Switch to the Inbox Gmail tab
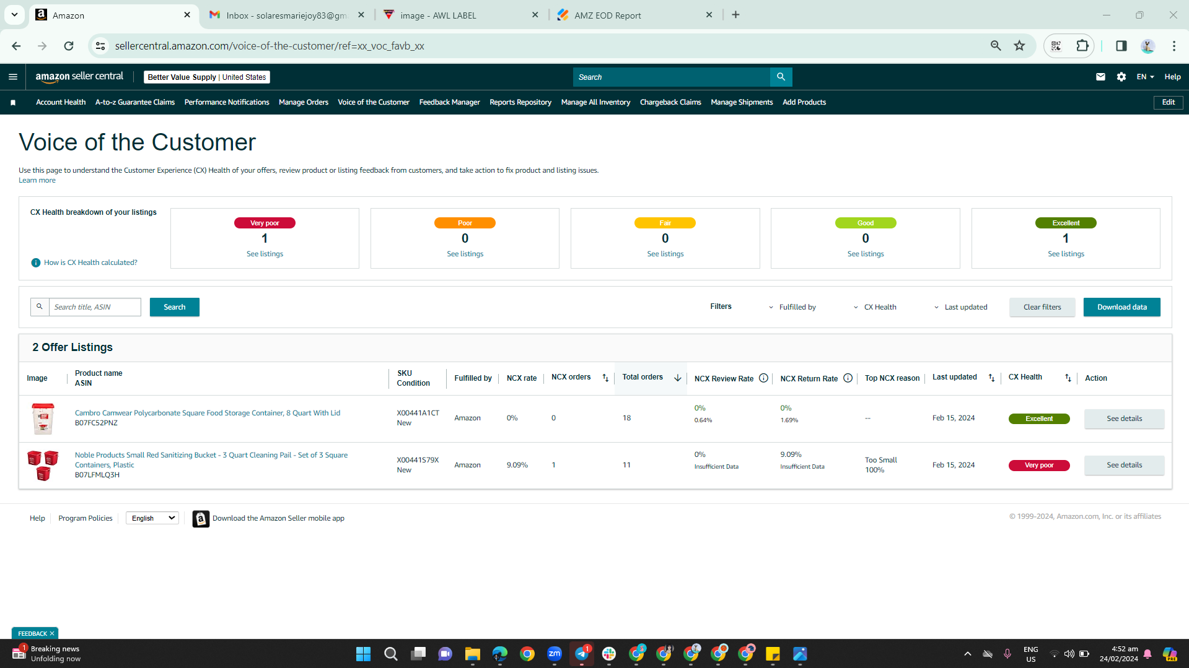Image resolution: width=1189 pixels, height=668 pixels. (x=286, y=15)
